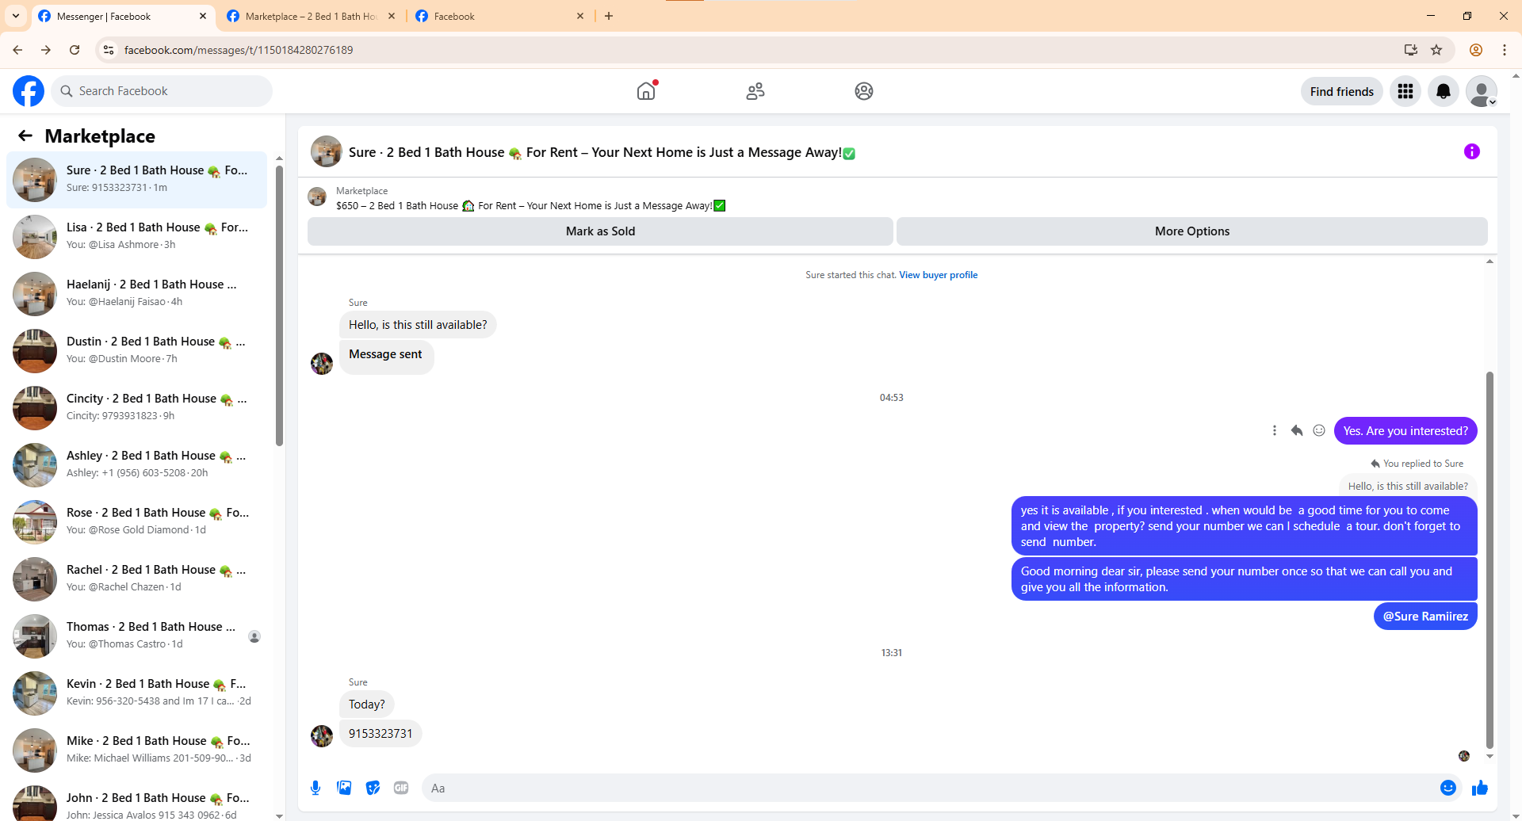Image resolution: width=1522 pixels, height=821 pixels.
Task: Open the Chrome profile icon
Action: pyautogui.click(x=1476, y=50)
